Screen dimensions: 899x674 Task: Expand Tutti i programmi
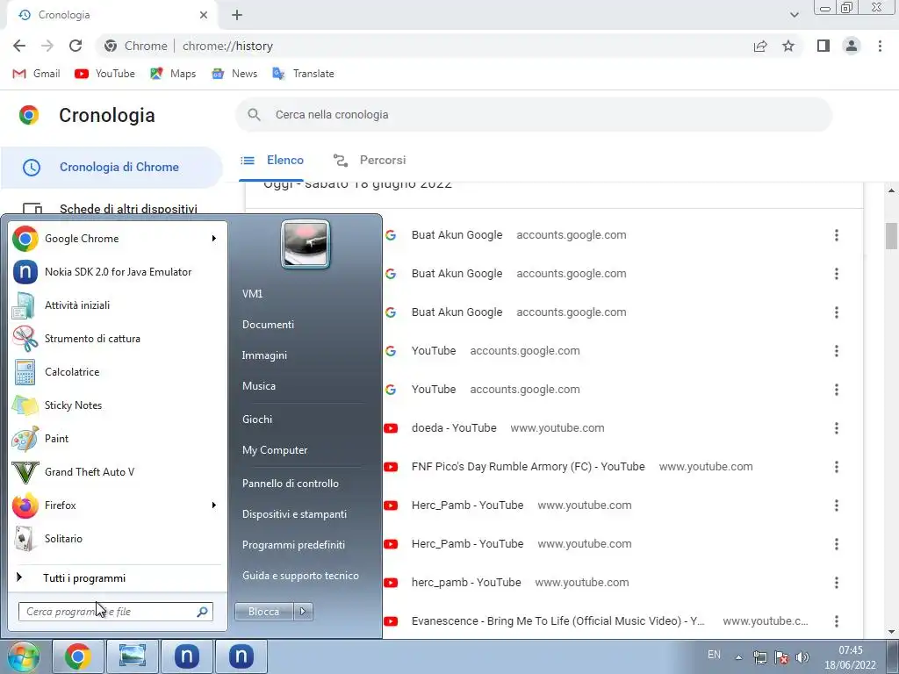(x=117, y=578)
